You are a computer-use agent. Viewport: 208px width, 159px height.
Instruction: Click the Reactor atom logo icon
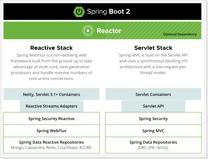pyautogui.click(x=88, y=31)
